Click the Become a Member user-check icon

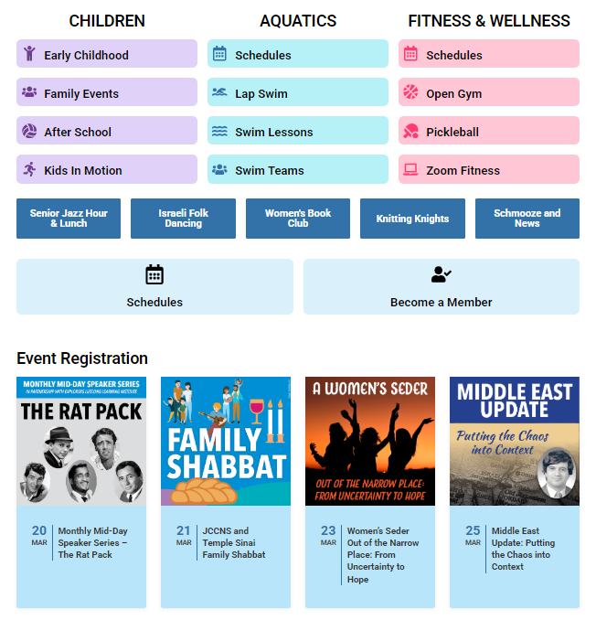442,274
